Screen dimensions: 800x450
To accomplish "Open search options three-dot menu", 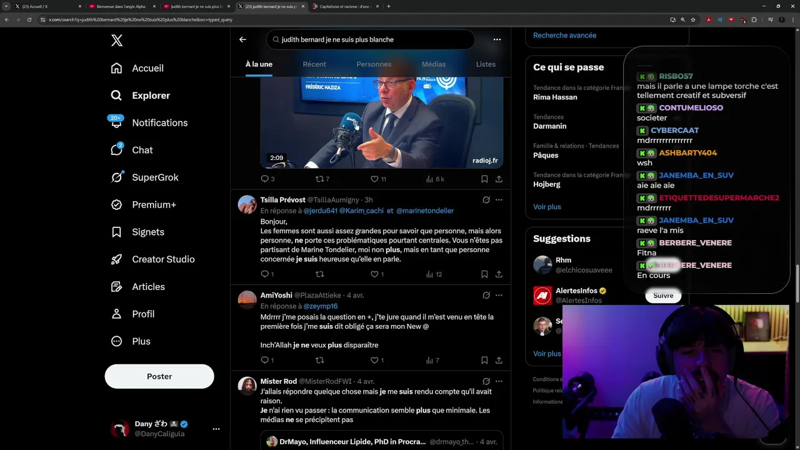I will 497,39.
